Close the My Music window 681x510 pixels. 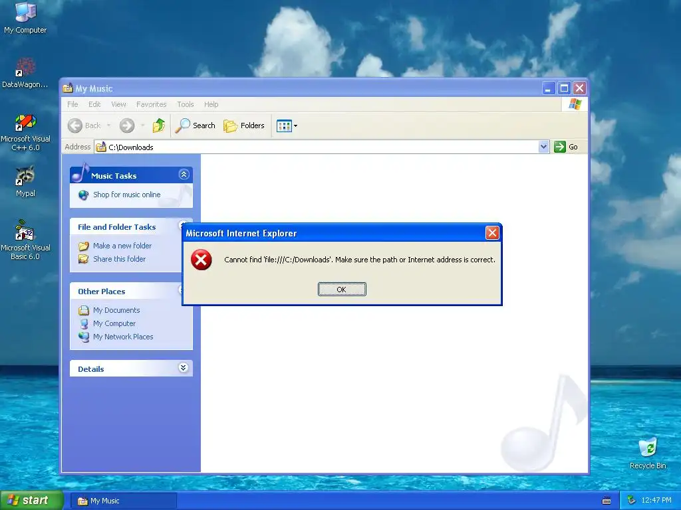[x=580, y=88]
